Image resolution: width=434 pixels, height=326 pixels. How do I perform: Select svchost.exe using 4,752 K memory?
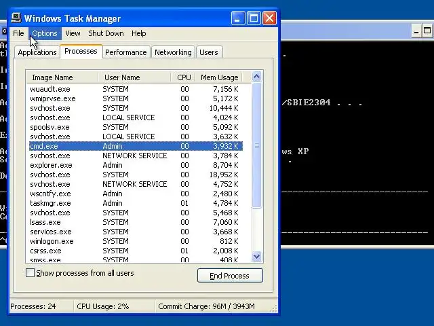[136, 184]
